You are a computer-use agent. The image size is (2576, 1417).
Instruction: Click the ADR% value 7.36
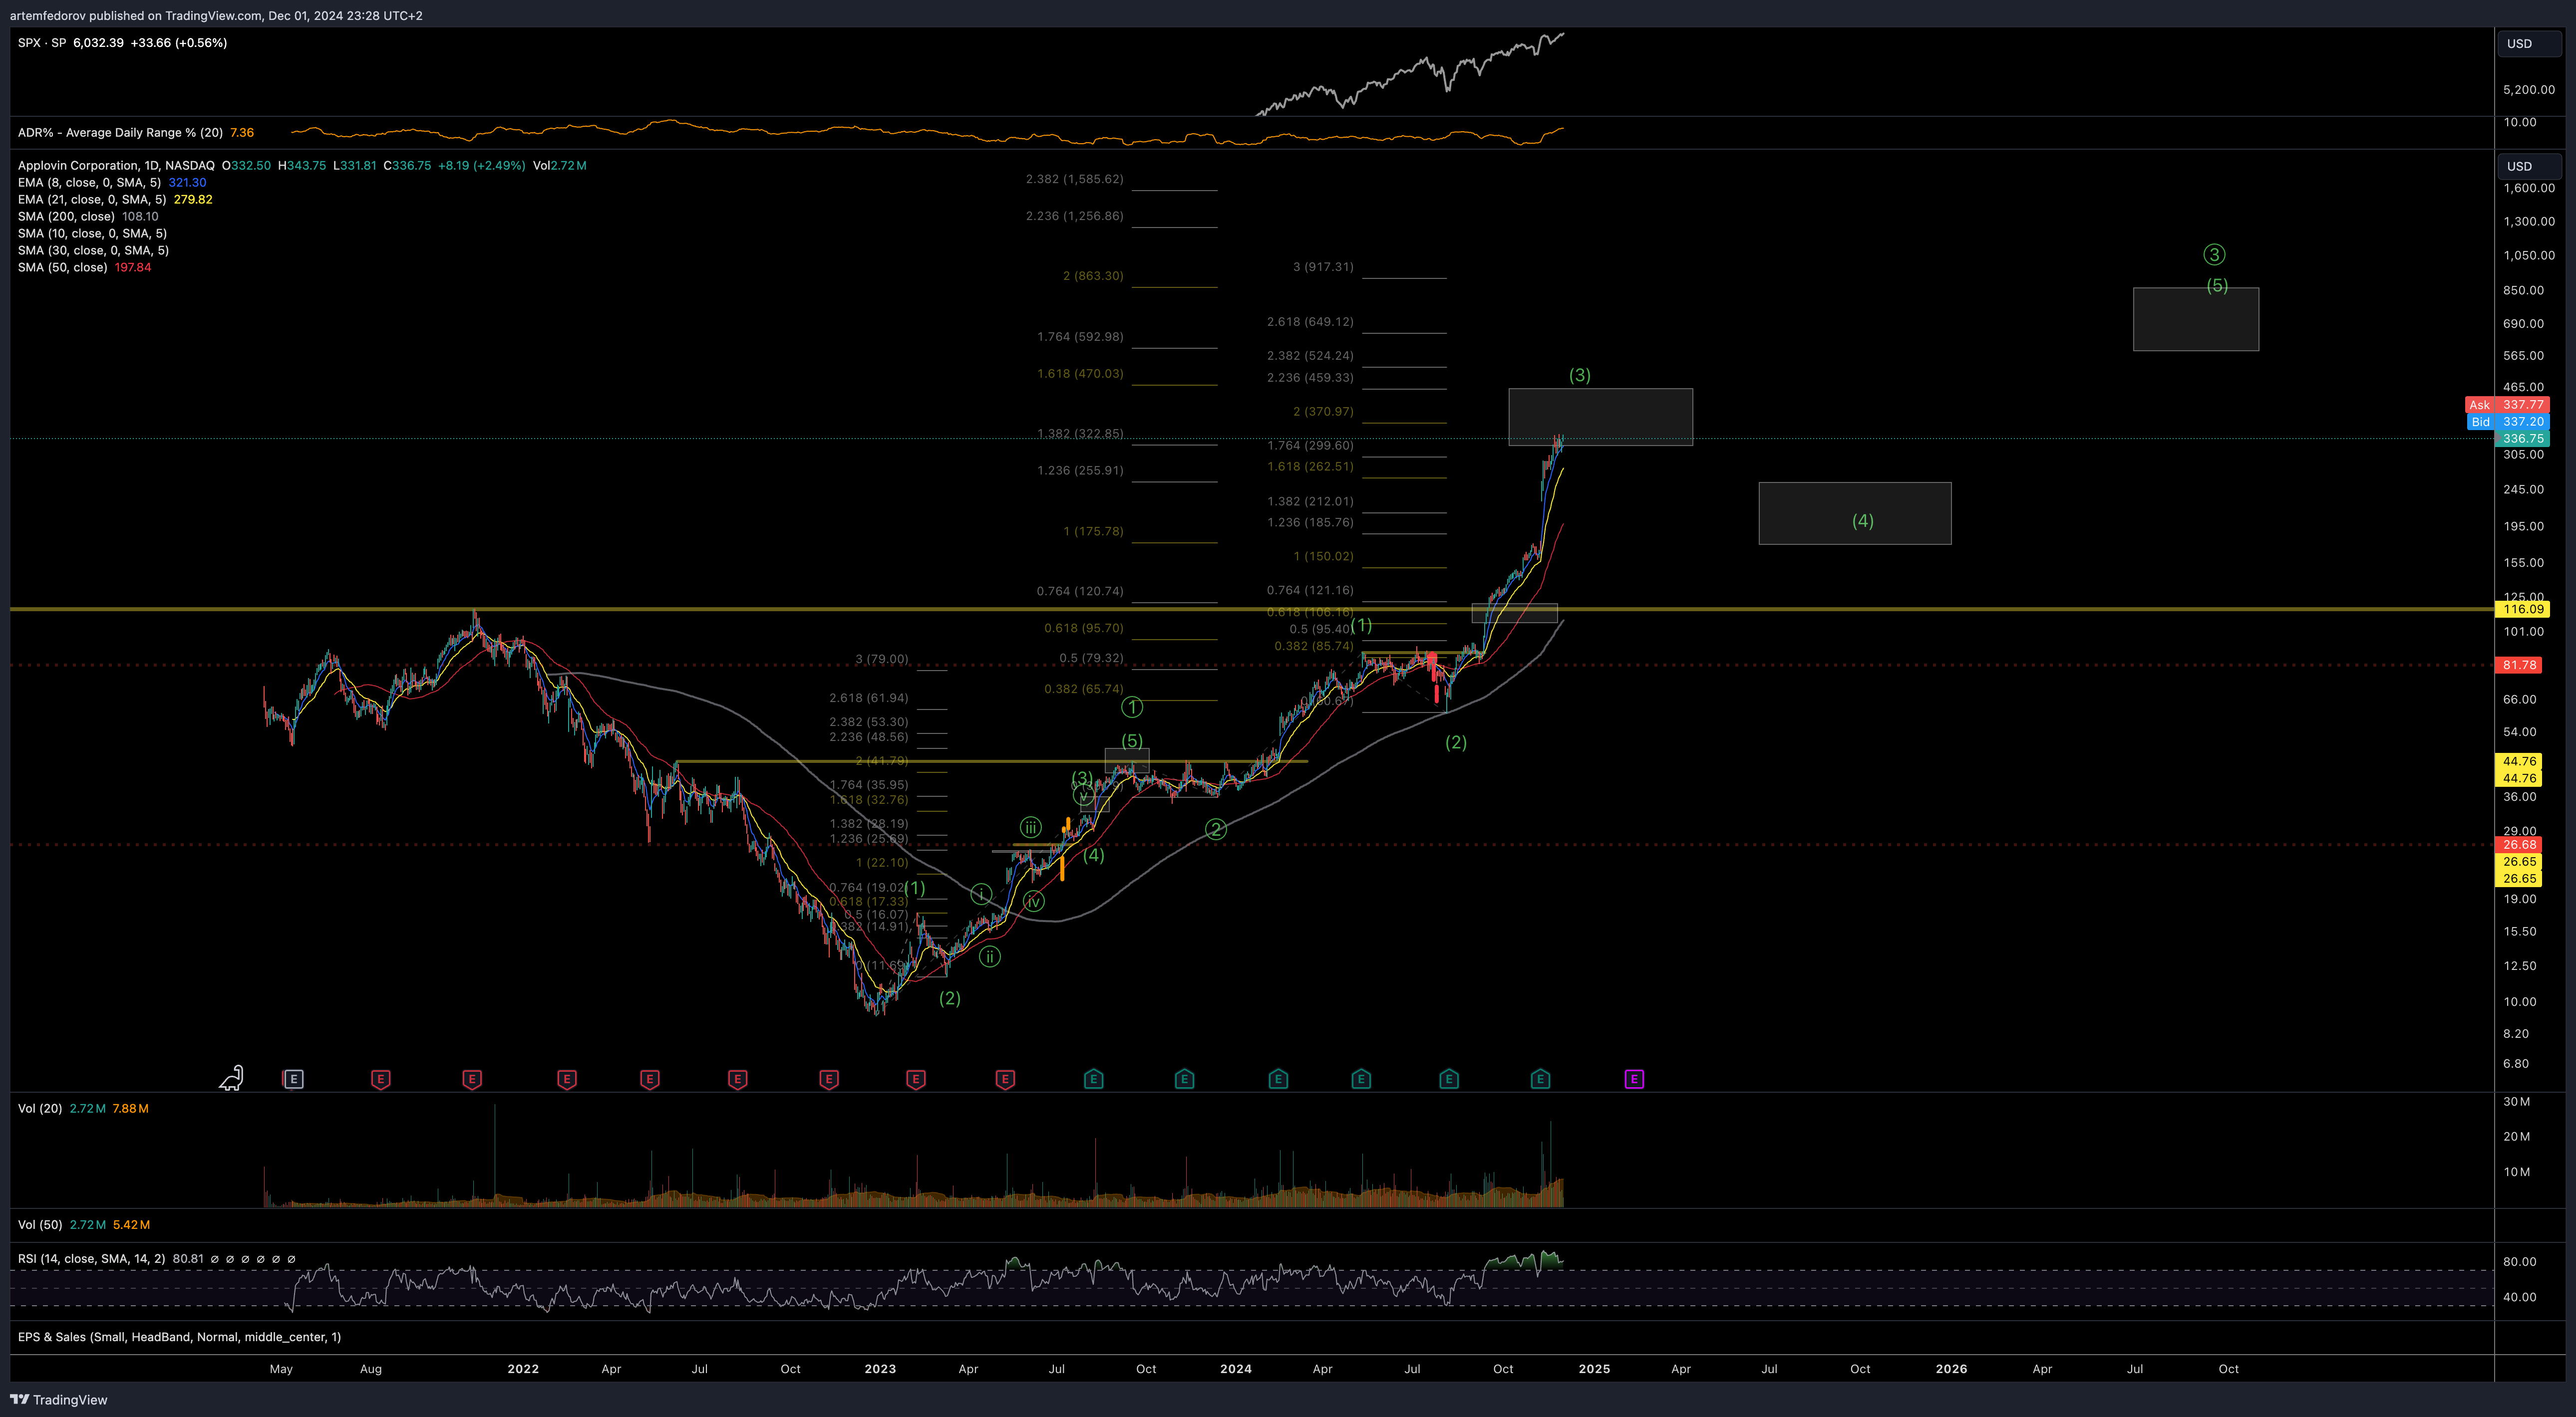point(242,132)
